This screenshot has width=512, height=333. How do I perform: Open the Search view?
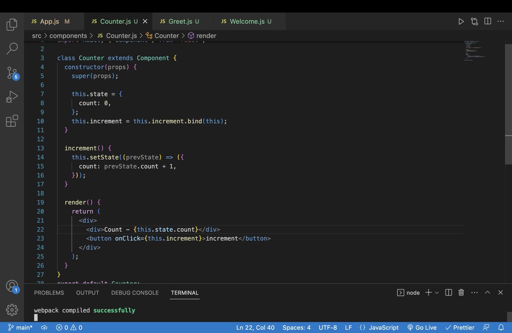[12, 48]
